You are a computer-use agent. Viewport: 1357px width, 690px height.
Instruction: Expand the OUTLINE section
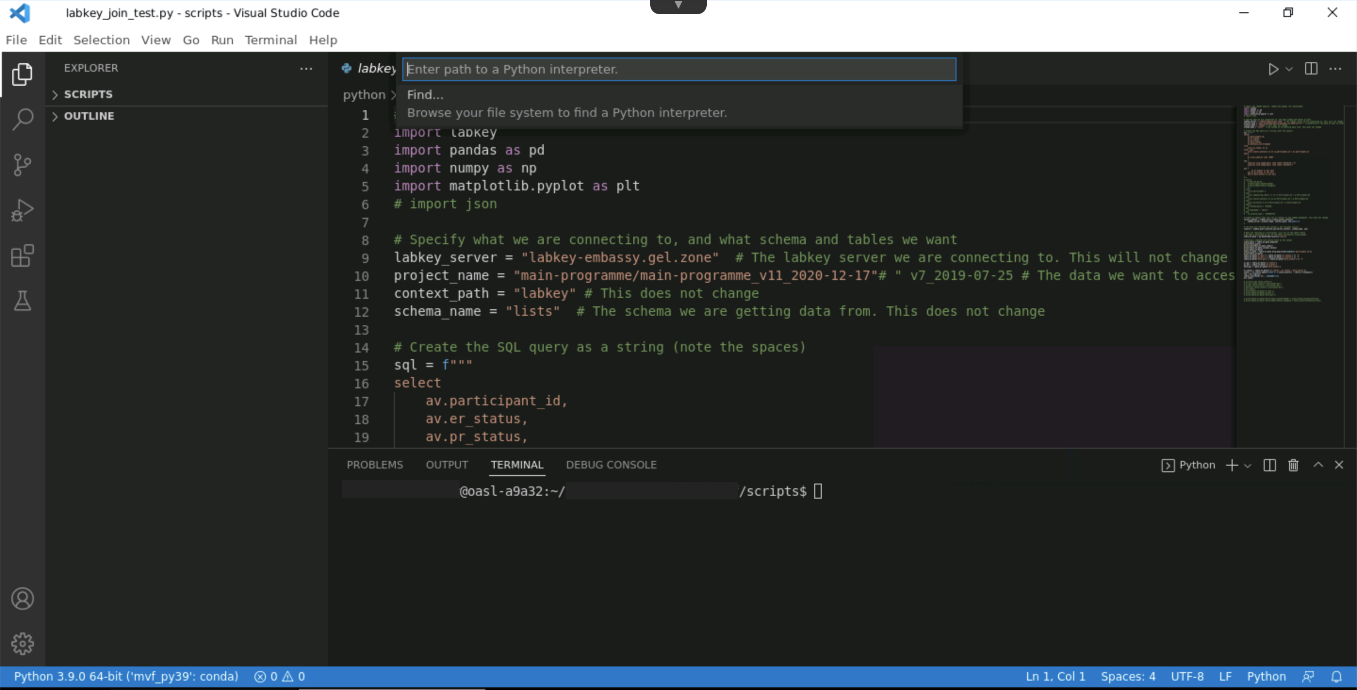point(89,116)
